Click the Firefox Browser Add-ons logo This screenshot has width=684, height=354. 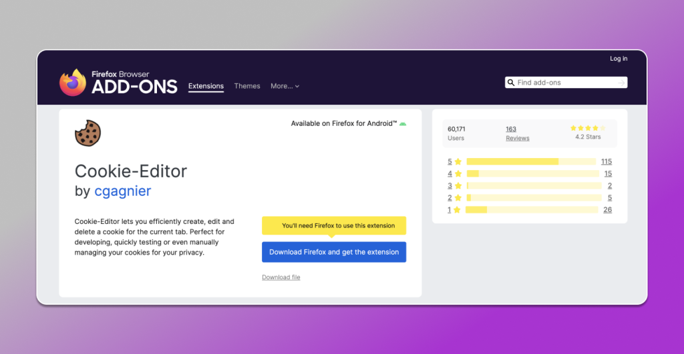click(118, 82)
